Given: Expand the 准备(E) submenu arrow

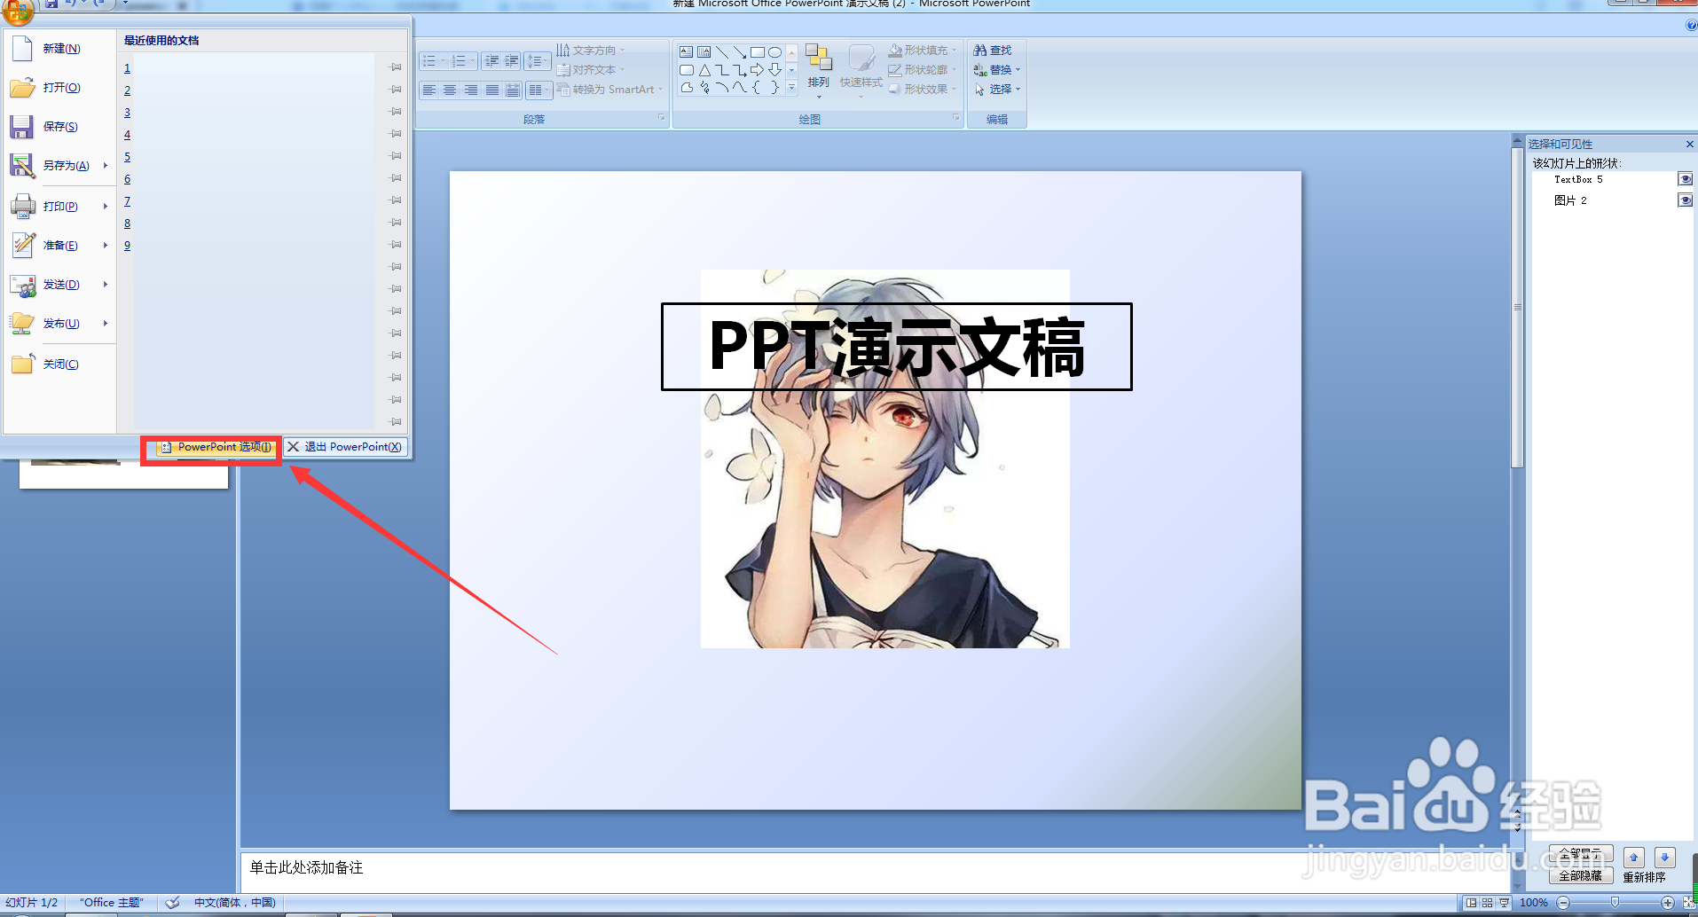Looking at the screenshot, I should [106, 246].
